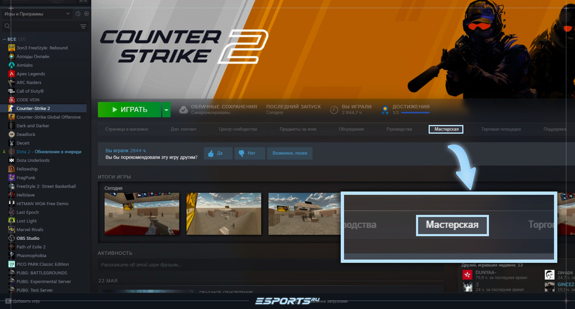Click the OBS Studio icon in library

[x=12, y=238]
